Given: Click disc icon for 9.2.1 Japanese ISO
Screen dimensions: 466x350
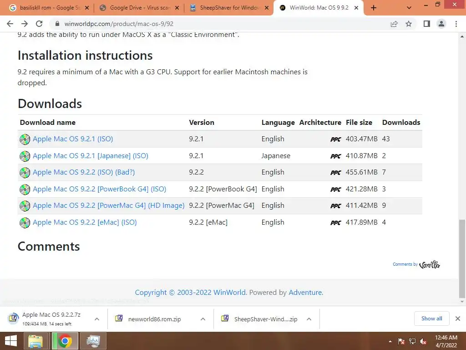Looking at the screenshot, I should point(25,156).
